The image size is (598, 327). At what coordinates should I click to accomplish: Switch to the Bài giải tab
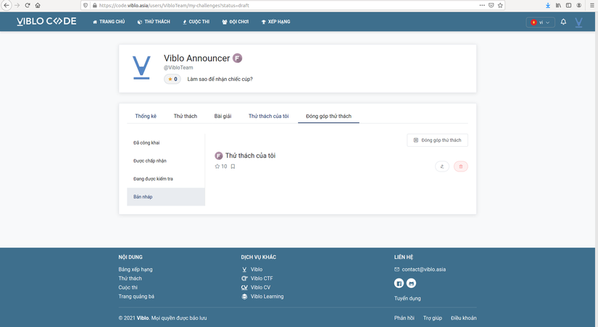[x=223, y=116]
